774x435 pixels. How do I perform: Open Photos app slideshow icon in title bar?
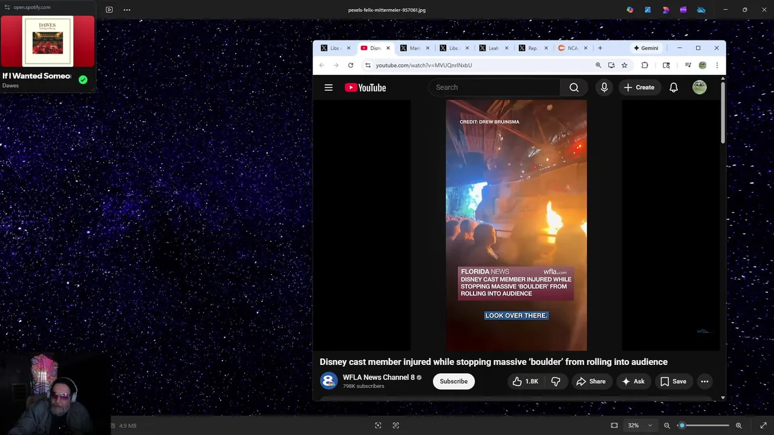pyautogui.click(x=109, y=10)
